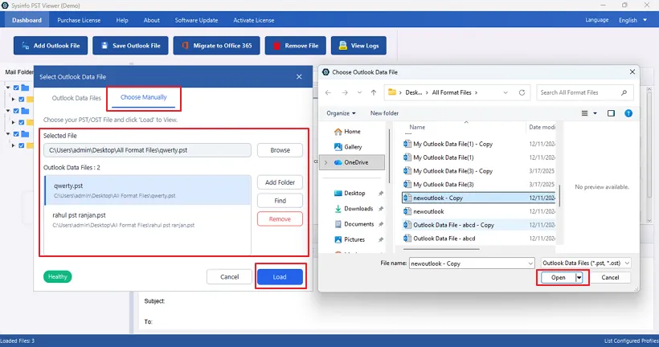Open Migrate to Office 365
This screenshot has width=659, height=347.
point(216,45)
